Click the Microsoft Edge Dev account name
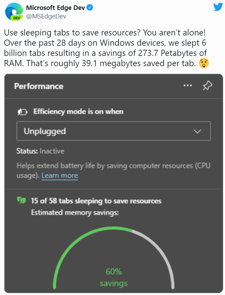 click(x=55, y=8)
